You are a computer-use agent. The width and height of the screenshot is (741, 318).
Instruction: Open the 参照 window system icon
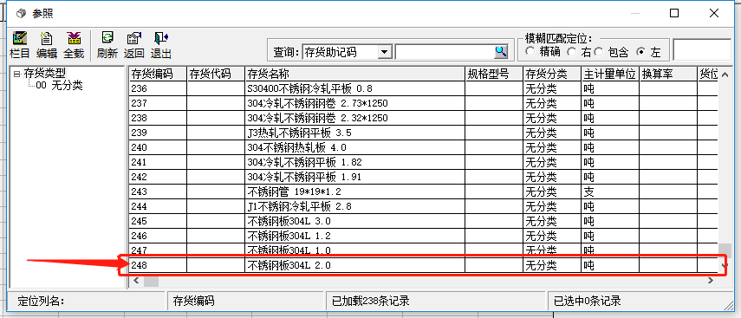pyautogui.click(x=21, y=13)
